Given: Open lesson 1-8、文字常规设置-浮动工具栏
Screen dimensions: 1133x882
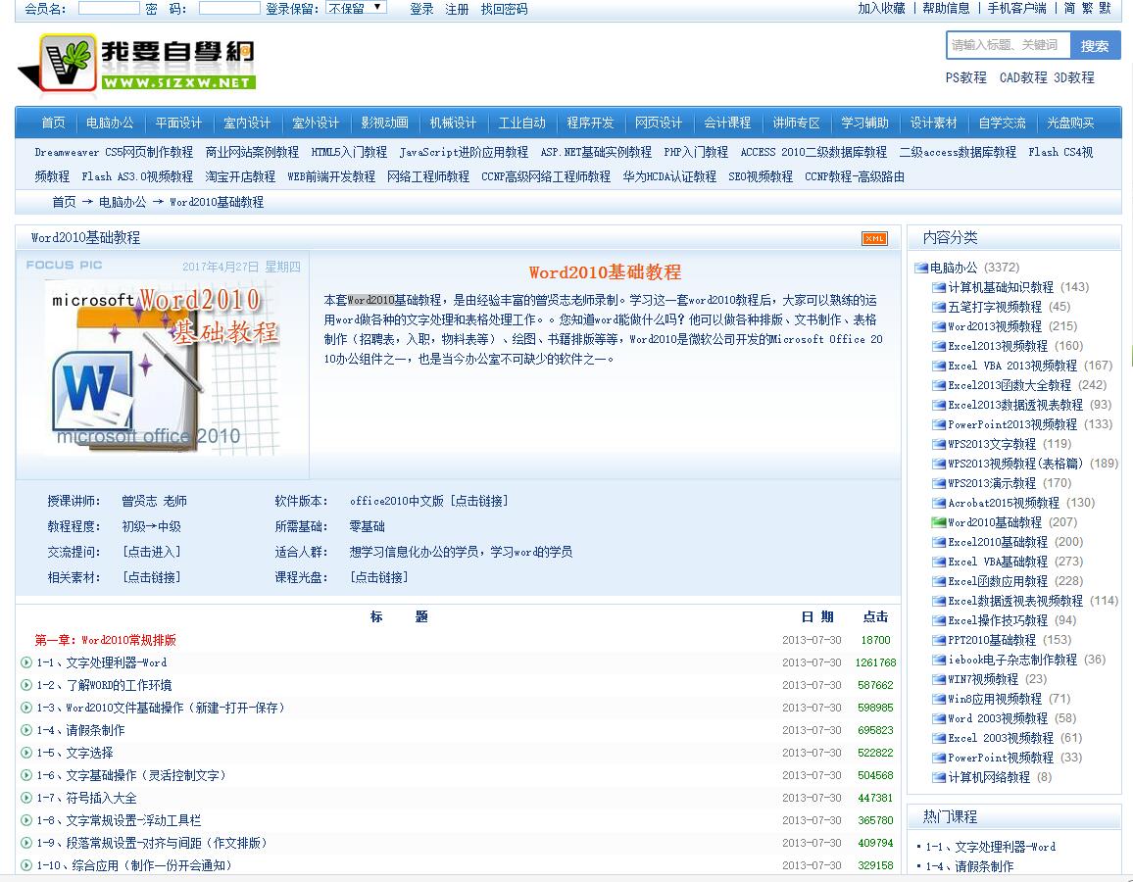Looking at the screenshot, I should (120, 820).
